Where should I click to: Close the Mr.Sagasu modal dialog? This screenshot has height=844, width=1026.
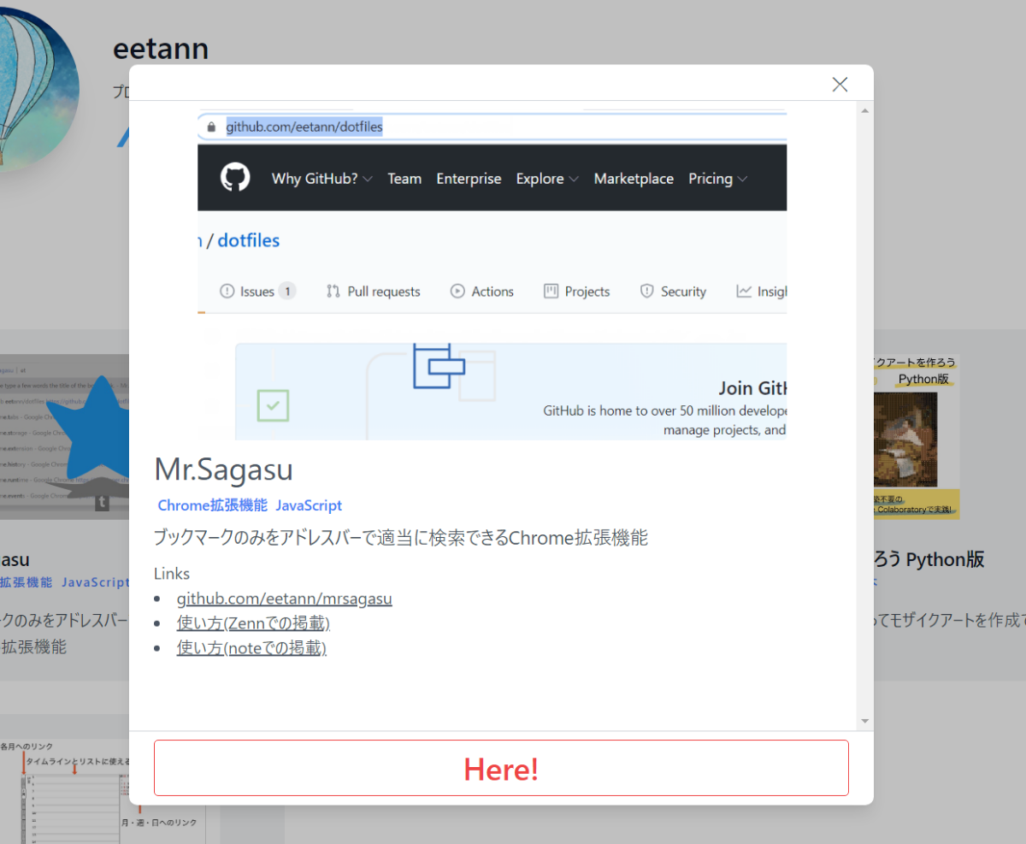840,84
